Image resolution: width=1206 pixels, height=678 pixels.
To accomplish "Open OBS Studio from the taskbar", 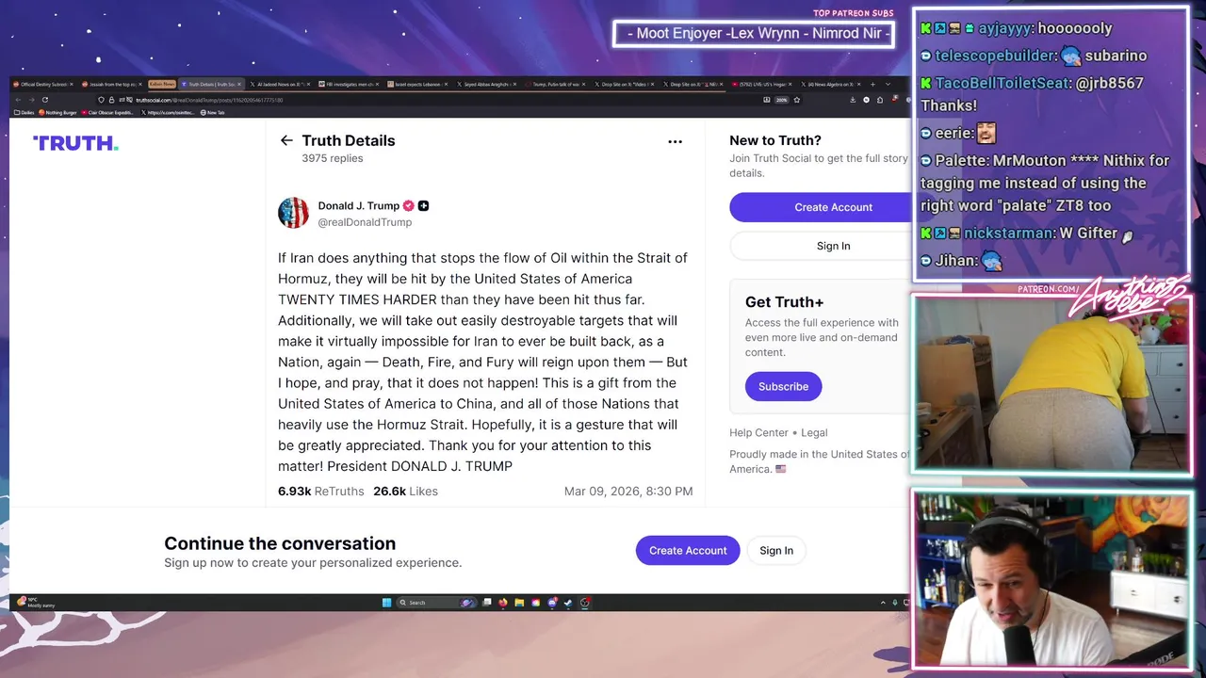I will (585, 603).
